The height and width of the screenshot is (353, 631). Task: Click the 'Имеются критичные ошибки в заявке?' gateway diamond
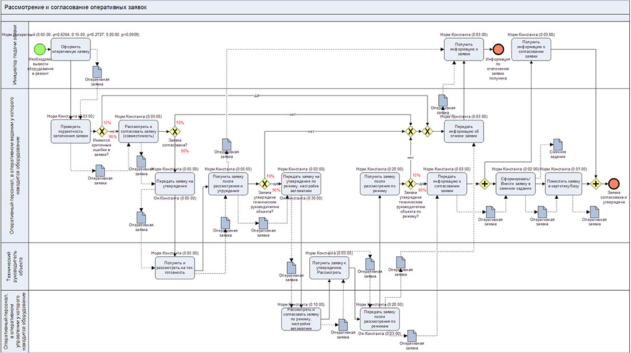[x=102, y=131]
